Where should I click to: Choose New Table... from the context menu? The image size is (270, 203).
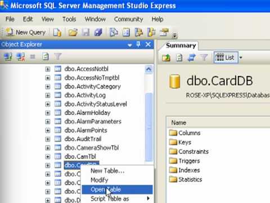coord(118,171)
